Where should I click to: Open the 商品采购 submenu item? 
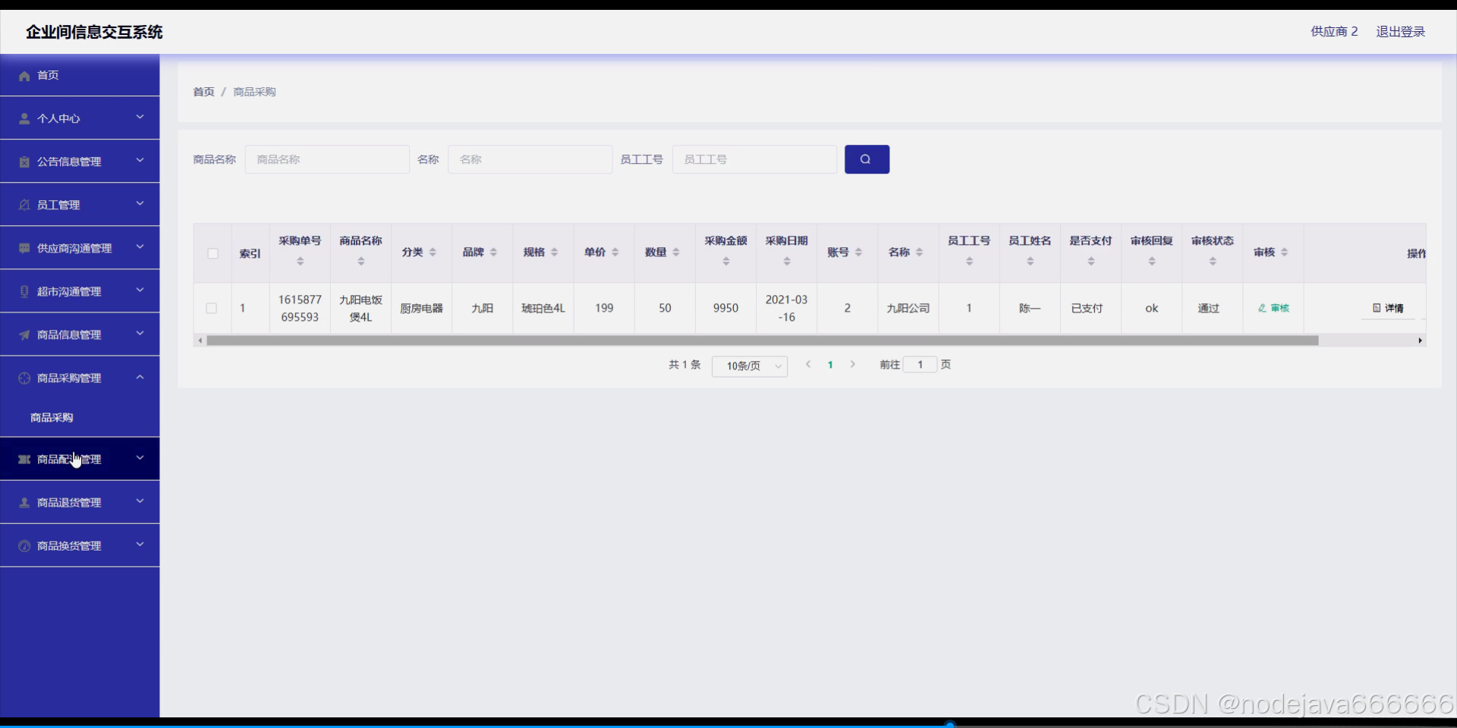coord(80,418)
